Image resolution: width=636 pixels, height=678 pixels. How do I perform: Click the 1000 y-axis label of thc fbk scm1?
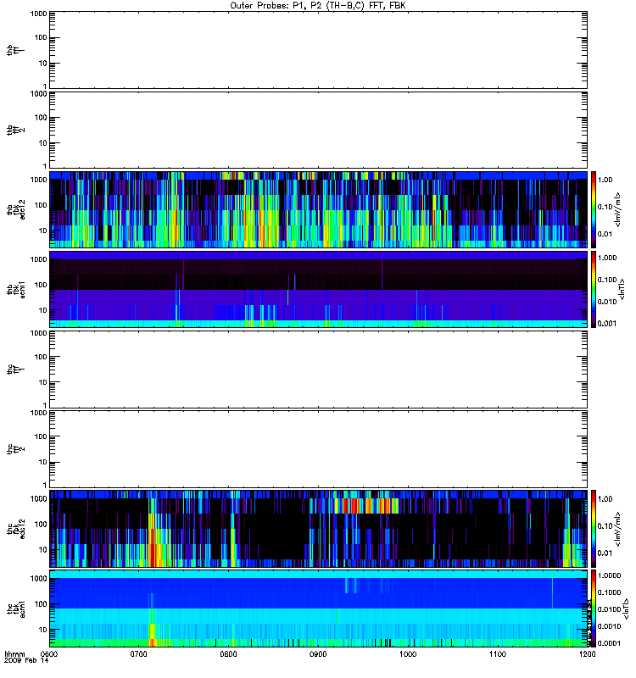(x=38, y=579)
